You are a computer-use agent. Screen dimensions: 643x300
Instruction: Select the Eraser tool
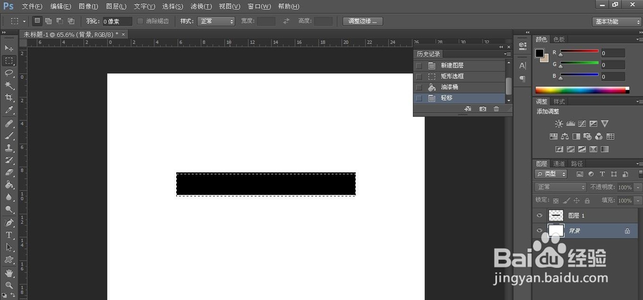pyautogui.click(x=9, y=172)
